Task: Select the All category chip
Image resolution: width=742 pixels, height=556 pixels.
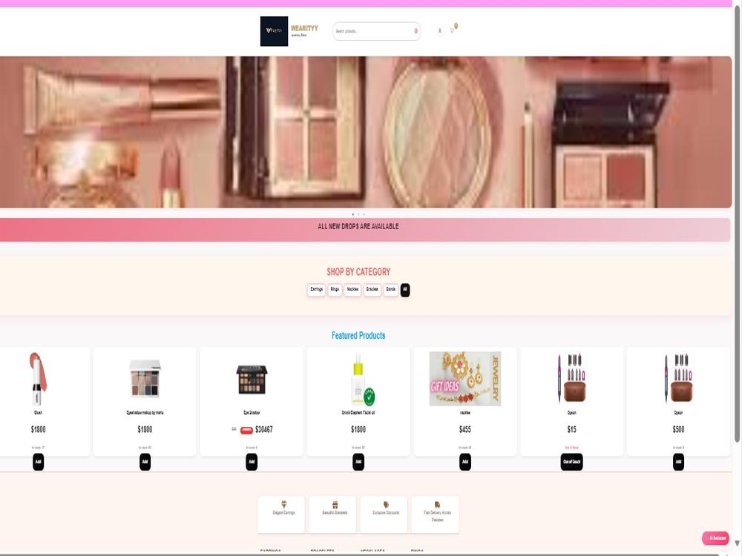Action: point(405,289)
